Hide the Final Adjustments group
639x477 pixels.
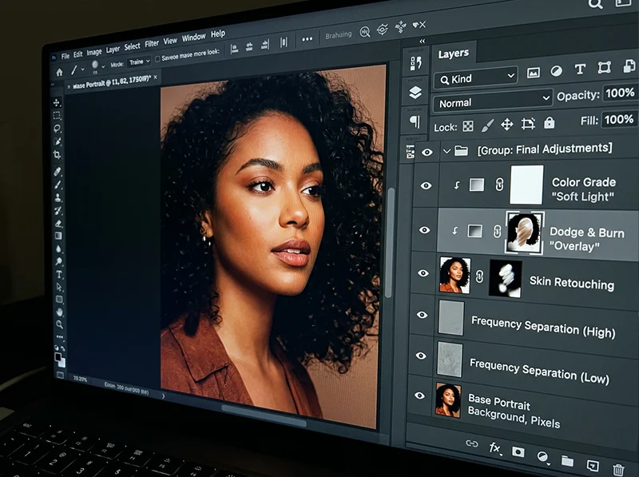coord(427,153)
